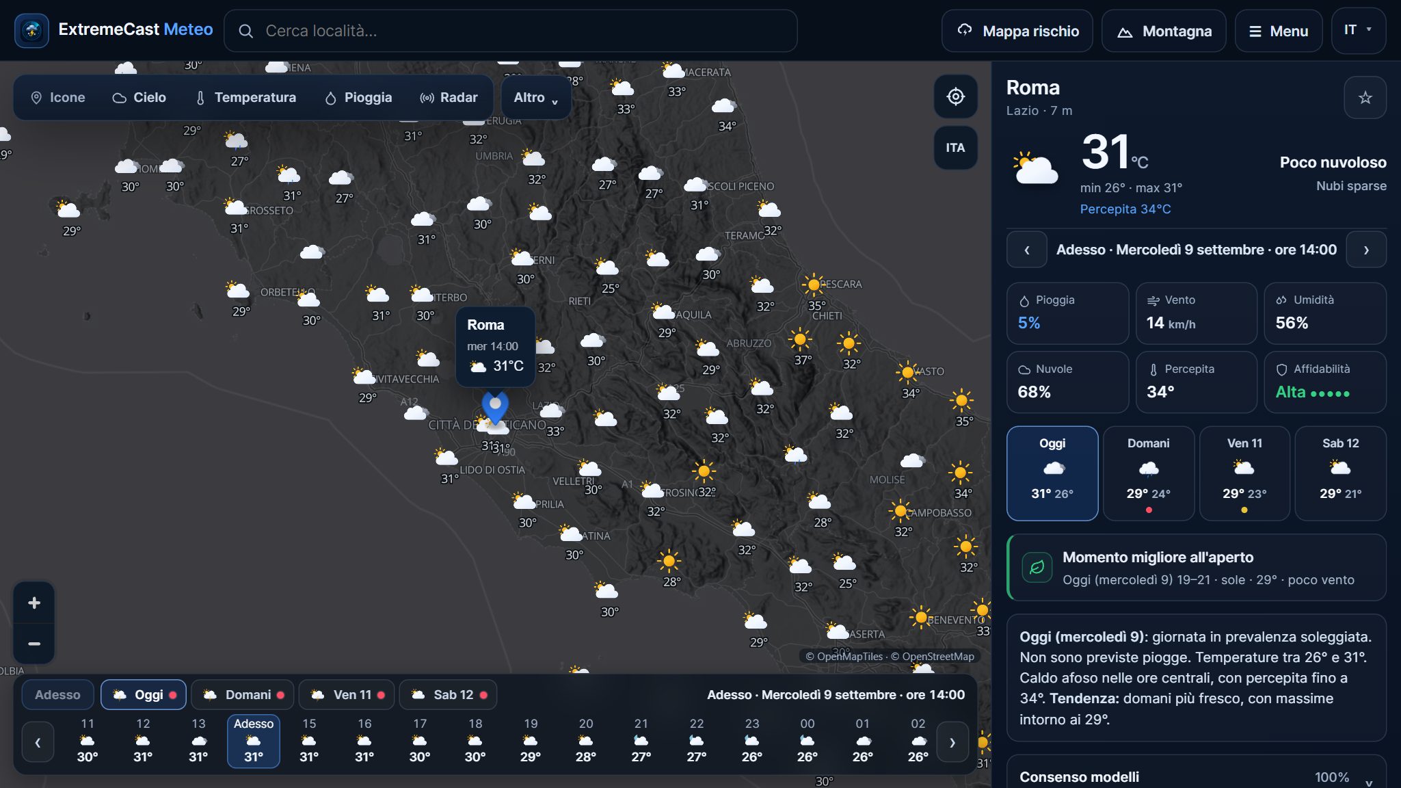
Task: Go to next time with right chevron in panel
Action: (1366, 250)
